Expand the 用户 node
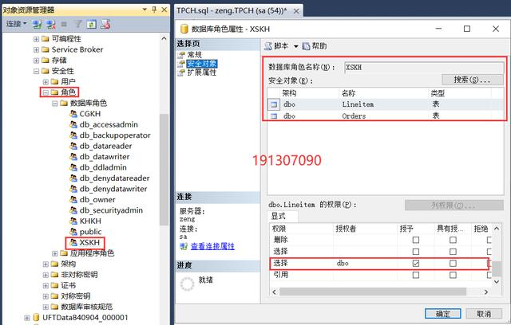Screen dimensions: 511x325 click(46, 82)
